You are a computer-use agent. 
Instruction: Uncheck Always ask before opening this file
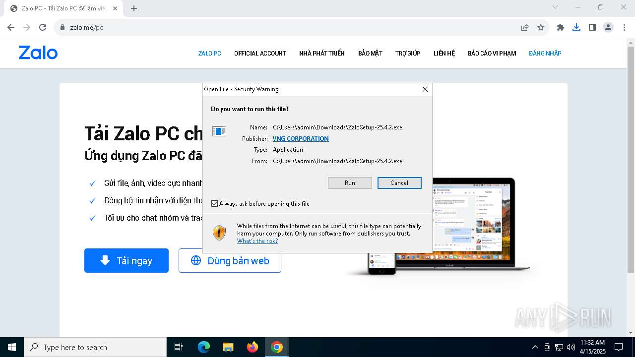pos(214,204)
